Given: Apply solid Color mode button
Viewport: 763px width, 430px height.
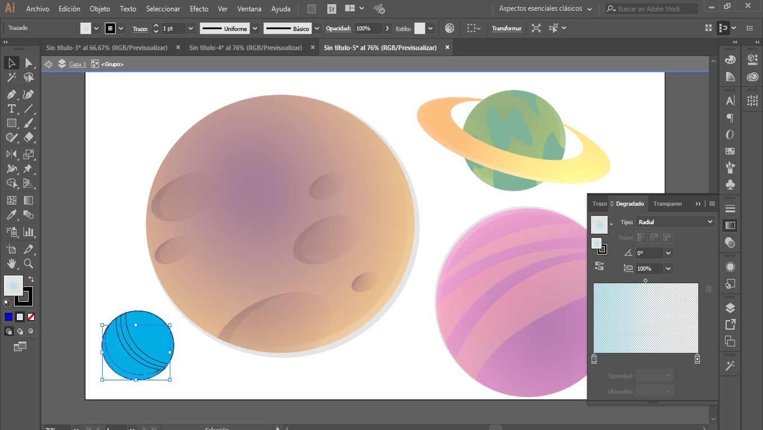Looking at the screenshot, I should pos(8,317).
